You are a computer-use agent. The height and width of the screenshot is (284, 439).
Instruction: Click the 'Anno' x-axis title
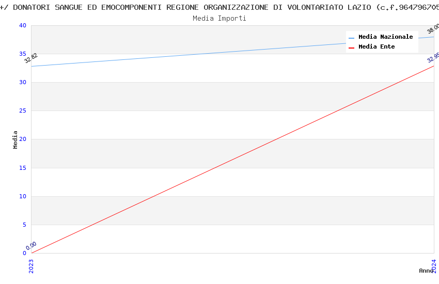pyautogui.click(x=426, y=271)
